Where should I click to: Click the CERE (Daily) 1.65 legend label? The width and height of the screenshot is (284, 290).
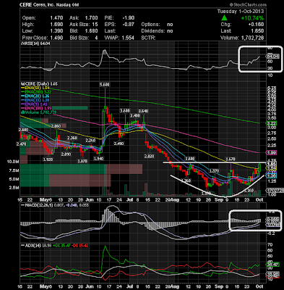pos(39,84)
